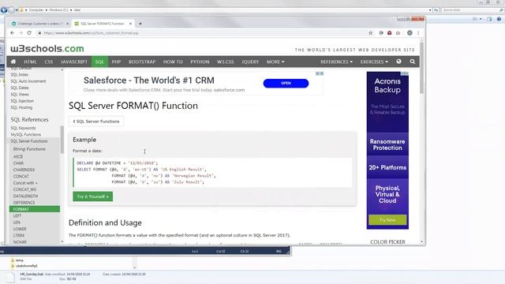Open the globe translate icon in navbar

click(398, 62)
